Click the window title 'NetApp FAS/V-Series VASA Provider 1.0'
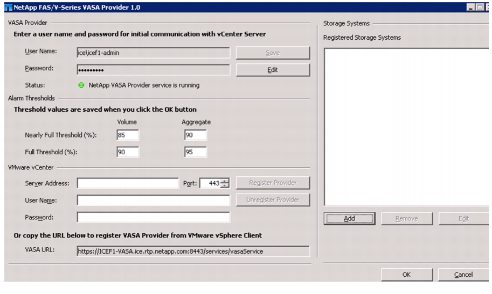 click(x=77, y=7)
